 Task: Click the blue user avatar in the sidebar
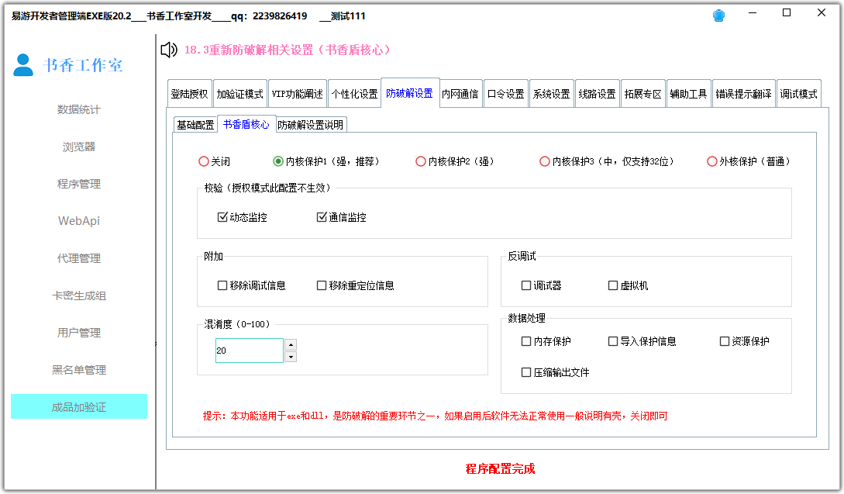tap(23, 66)
